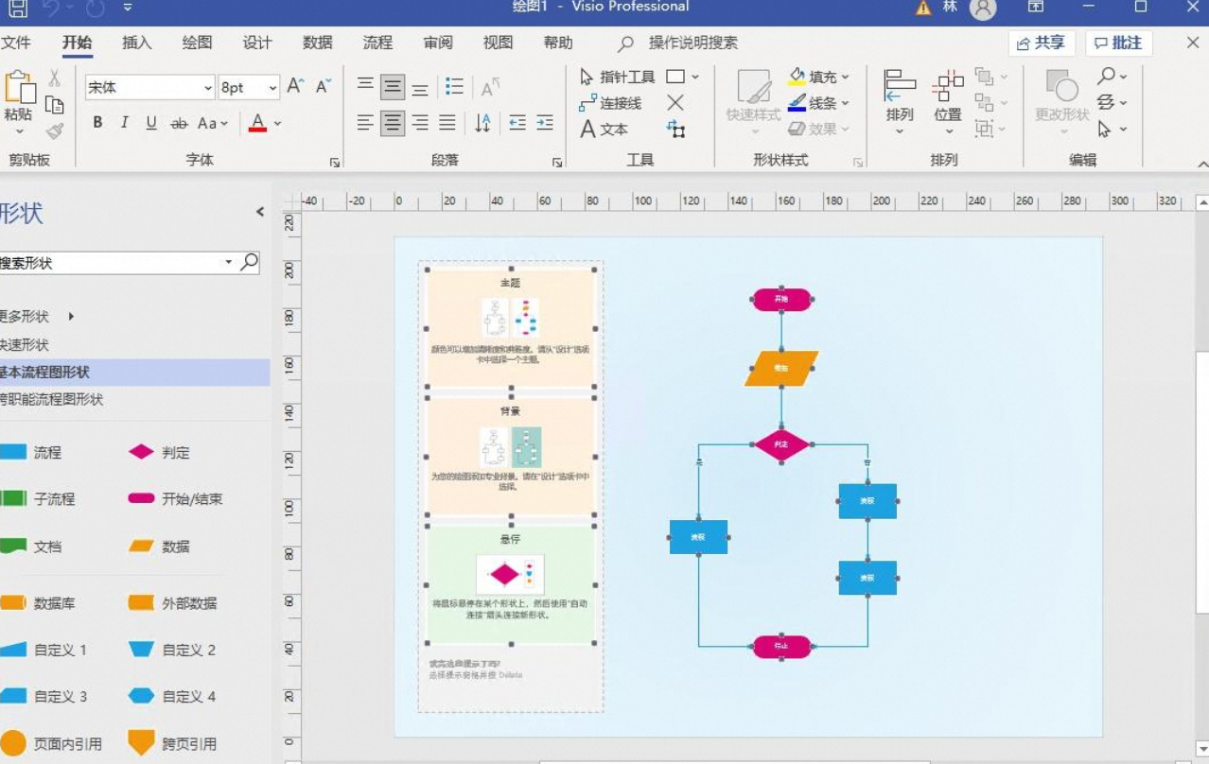Screen dimensions: 1209x764
Task: Click Change Shape (更改形状) button
Action: point(1062,102)
